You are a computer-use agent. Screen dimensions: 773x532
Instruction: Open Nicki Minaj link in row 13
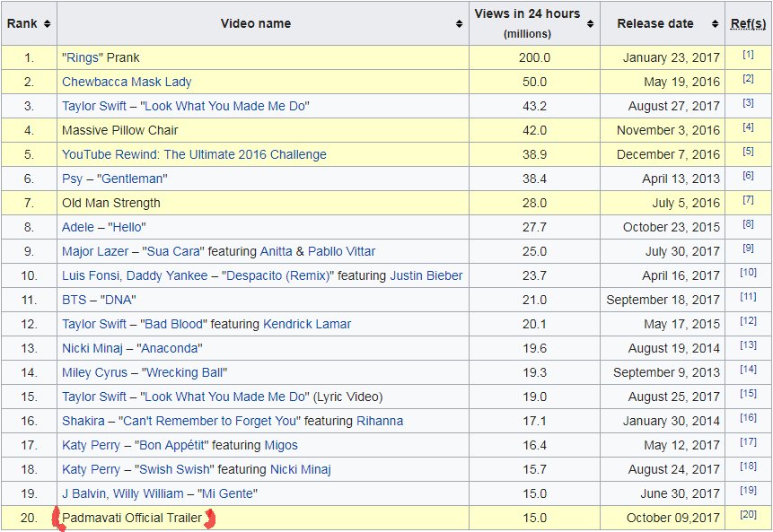[92, 348]
